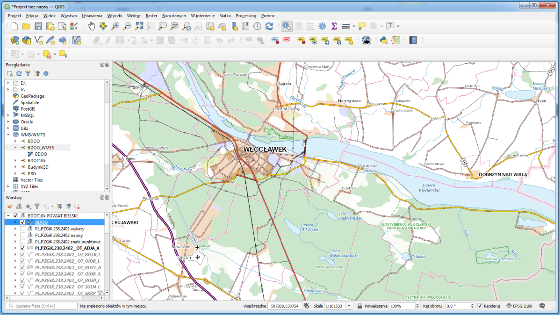Open the Raster menu
The height and width of the screenshot is (315, 560).
click(x=151, y=16)
